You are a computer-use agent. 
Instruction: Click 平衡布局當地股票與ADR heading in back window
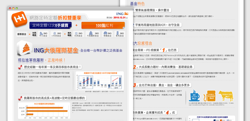(x=157, y=25)
